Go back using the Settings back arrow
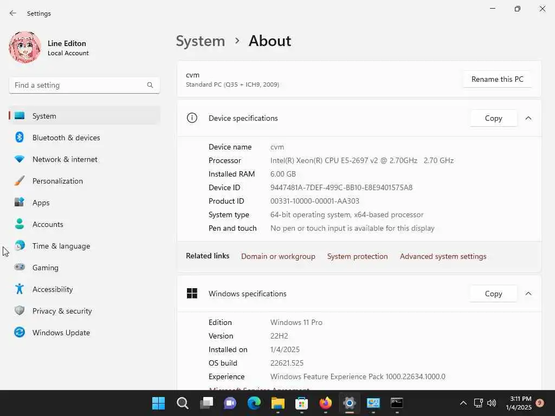The width and height of the screenshot is (555, 416). 13,13
